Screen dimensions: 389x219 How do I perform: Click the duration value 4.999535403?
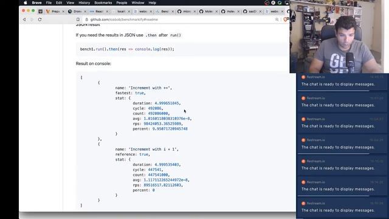pos(167,165)
